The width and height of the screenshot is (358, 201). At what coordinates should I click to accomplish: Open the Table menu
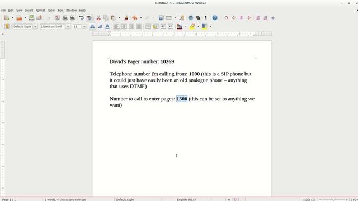[51, 11]
